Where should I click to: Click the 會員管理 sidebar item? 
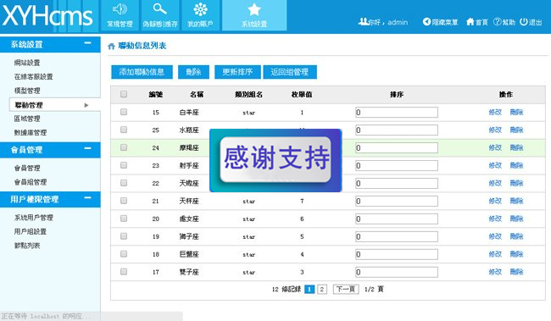27,169
